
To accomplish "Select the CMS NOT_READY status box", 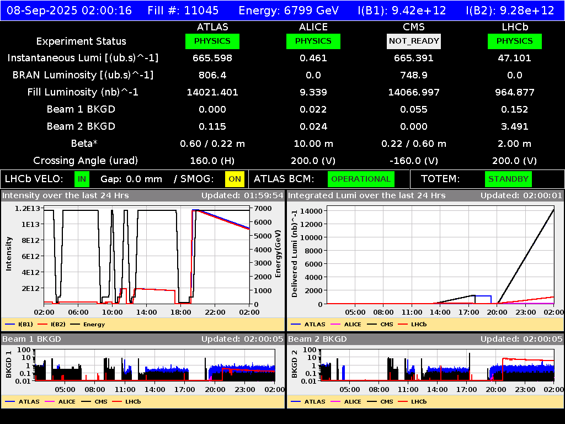I will pos(414,41).
